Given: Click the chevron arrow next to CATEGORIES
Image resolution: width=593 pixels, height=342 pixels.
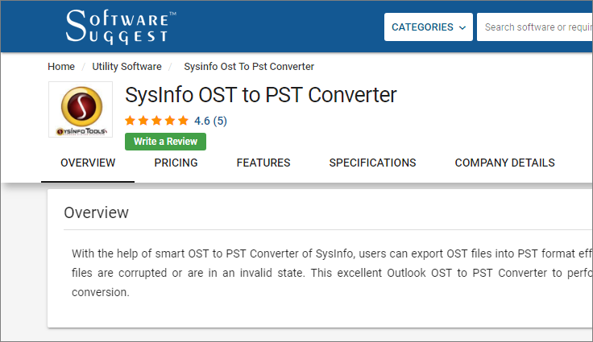Looking at the screenshot, I should 462,27.
